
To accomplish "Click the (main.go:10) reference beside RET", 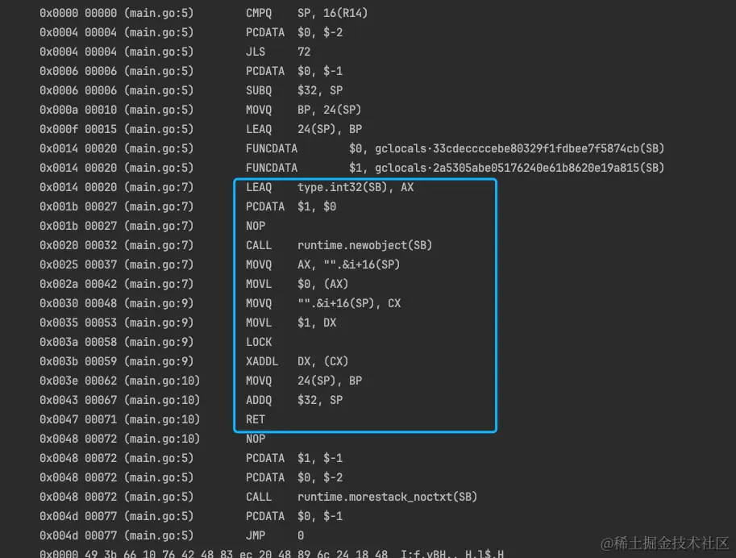I will (x=162, y=419).
